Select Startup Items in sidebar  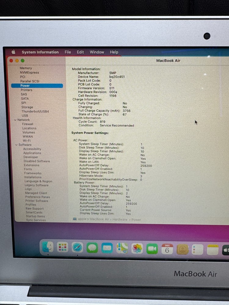click(35, 216)
